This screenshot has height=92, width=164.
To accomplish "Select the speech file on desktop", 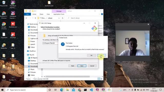I will coord(4,78).
